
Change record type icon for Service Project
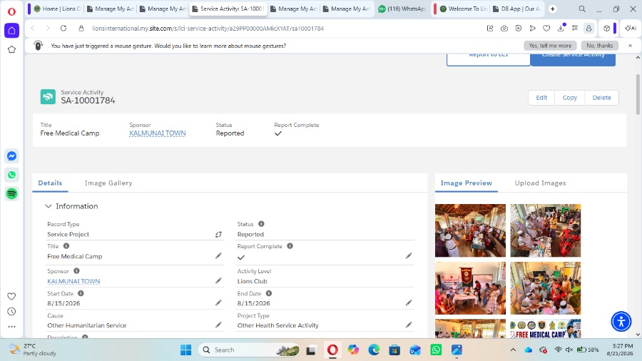(x=219, y=234)
